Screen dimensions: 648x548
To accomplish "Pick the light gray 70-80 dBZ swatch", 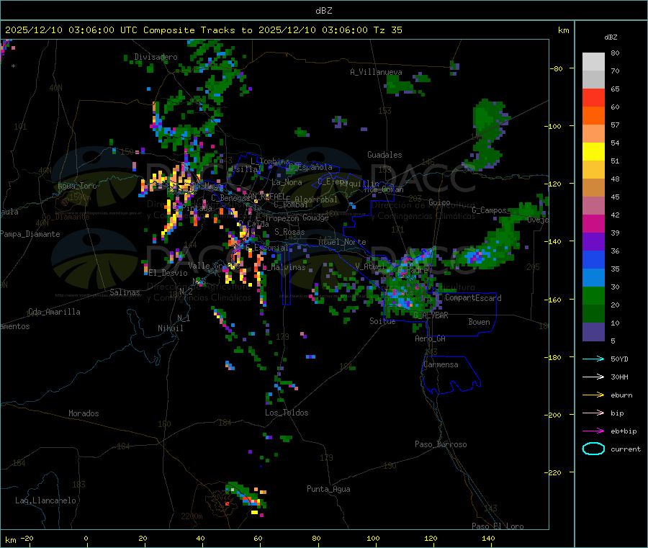I will (593, 62).
